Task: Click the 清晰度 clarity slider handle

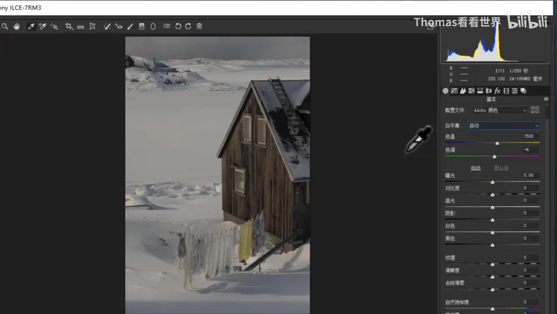Action: click(x=492, y=277)
